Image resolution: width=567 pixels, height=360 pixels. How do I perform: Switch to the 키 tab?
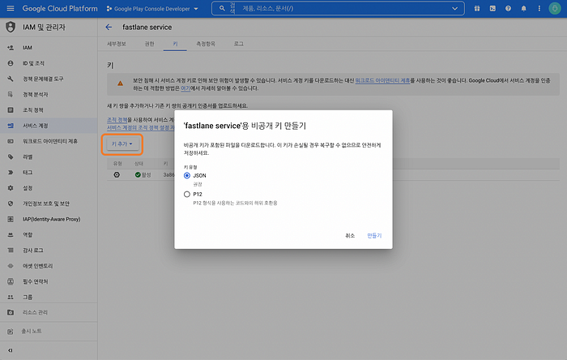(175, 44)
